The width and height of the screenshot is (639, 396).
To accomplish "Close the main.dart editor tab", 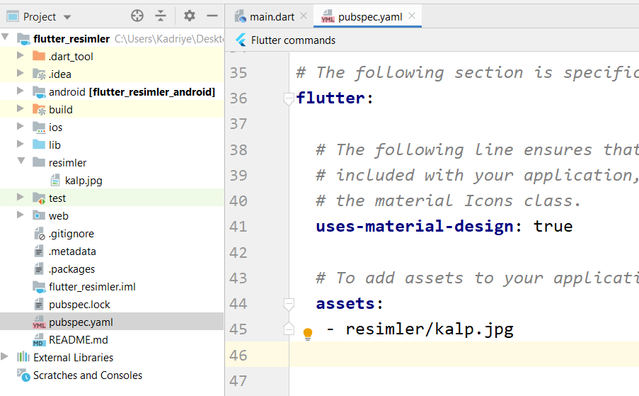I will (x=304, y=16).
